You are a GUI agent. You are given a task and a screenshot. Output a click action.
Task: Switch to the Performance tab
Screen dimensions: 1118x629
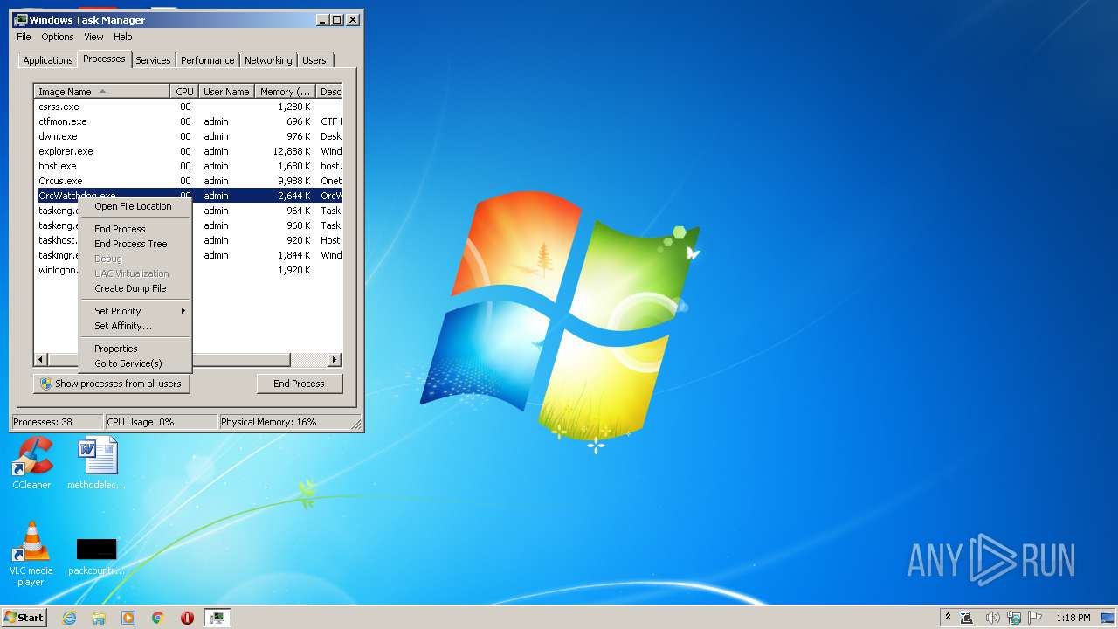point(207,60)
